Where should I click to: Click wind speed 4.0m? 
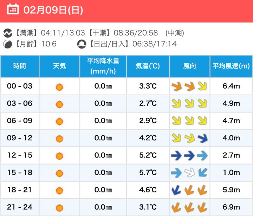tap(231, 138)
